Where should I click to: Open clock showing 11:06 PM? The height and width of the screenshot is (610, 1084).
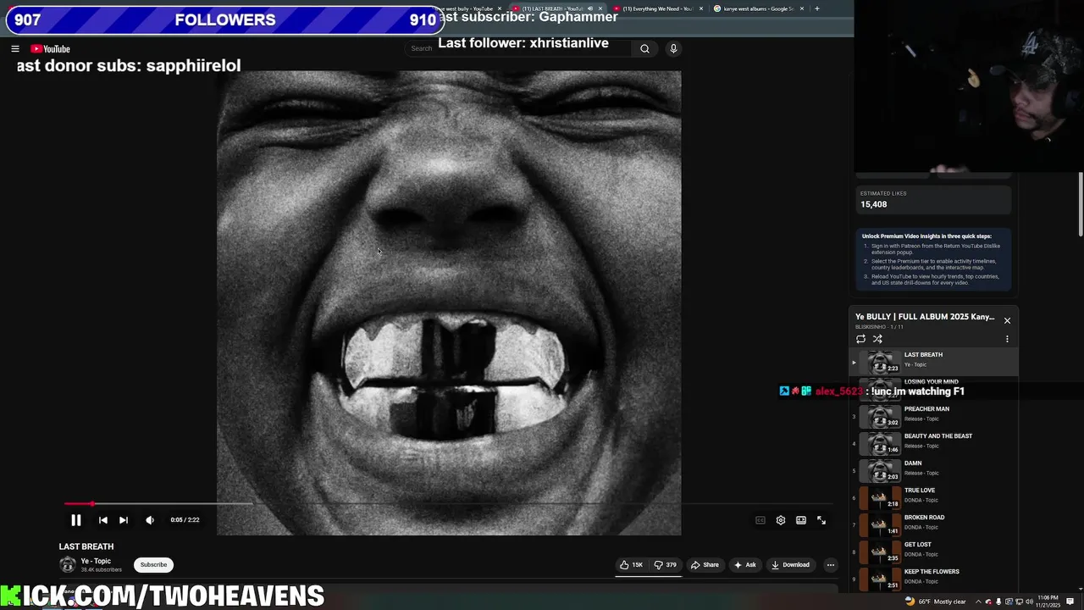pyautogui.click(x=1047, y=602)
